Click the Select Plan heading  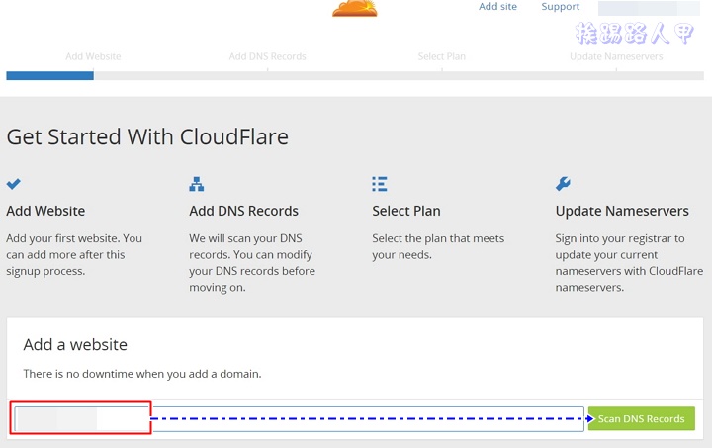[x=406, y=211]
